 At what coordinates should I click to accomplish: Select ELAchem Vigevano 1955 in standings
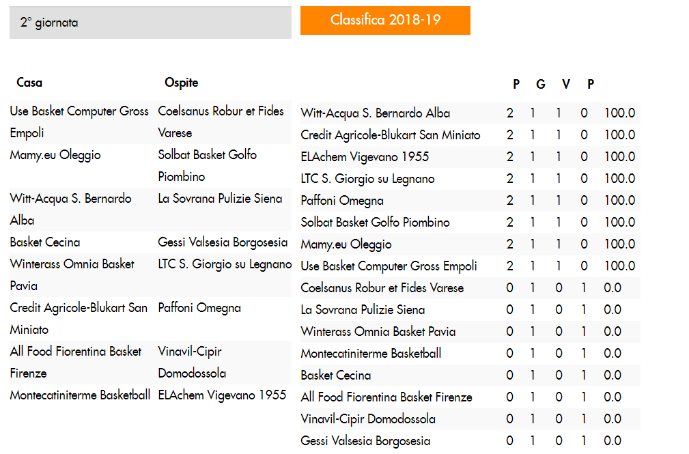point(365,157)
